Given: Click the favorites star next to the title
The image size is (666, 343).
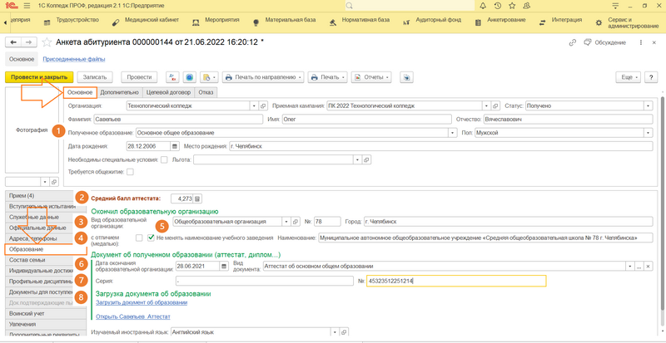Looking at the screenshot, I should tap(45, 42).
